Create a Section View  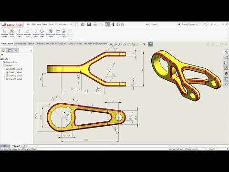pyautogui.click(x=36, y=33)
